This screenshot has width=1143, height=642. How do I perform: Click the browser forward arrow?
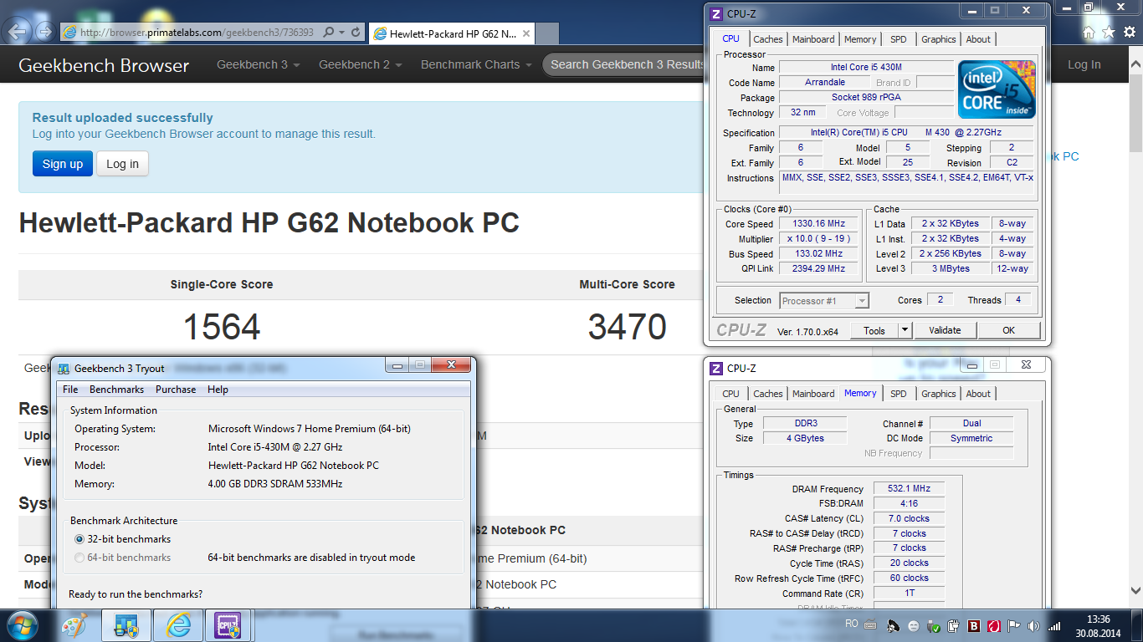tap(47, 33)
